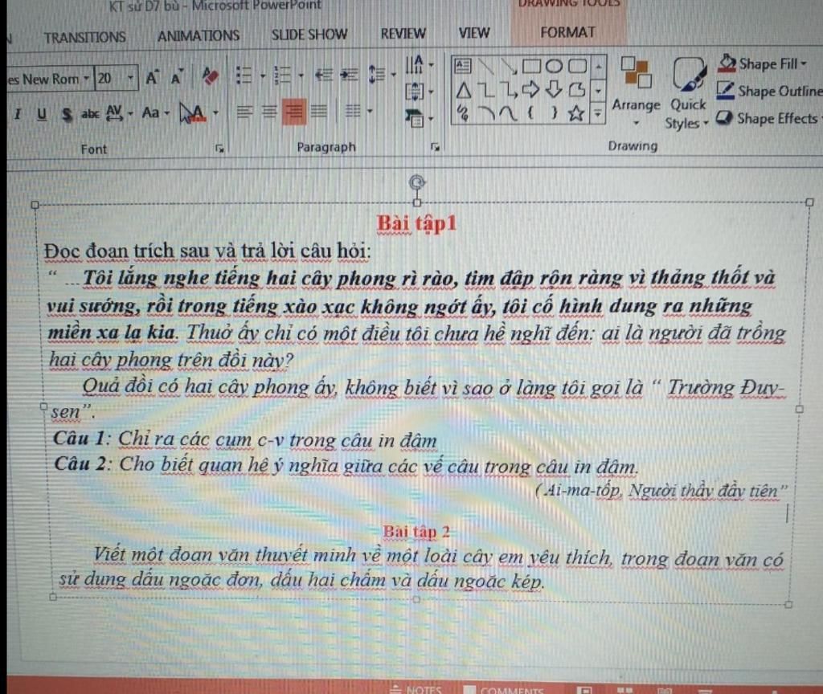This screenshot has width=823, height=694.
Task: Open the Numbering dropdown arrow
Action: click(x=301, y=76)
